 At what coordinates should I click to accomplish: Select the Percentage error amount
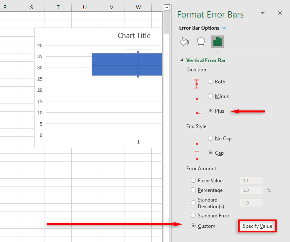193,190
